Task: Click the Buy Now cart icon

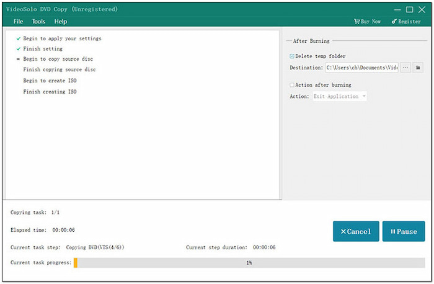Action: tap(357, 22)
